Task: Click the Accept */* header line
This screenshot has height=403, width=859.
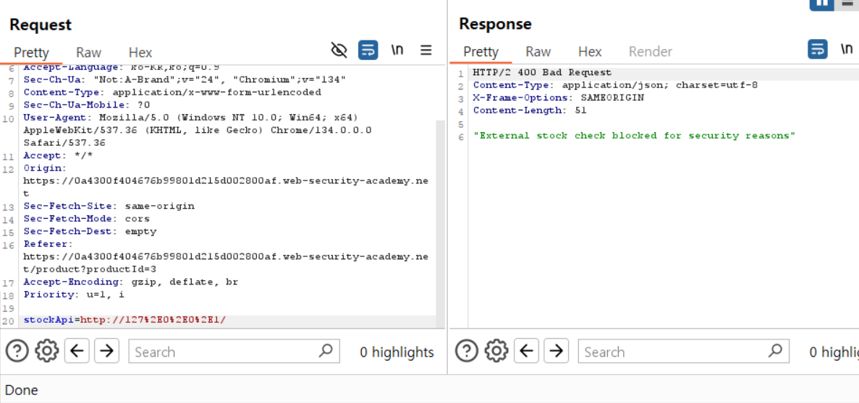Action: (x=58, y=155)
